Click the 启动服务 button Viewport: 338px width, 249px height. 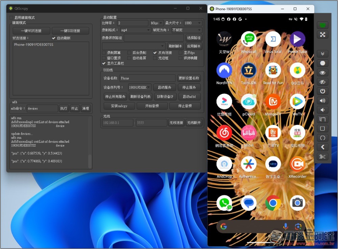point(165,87)
